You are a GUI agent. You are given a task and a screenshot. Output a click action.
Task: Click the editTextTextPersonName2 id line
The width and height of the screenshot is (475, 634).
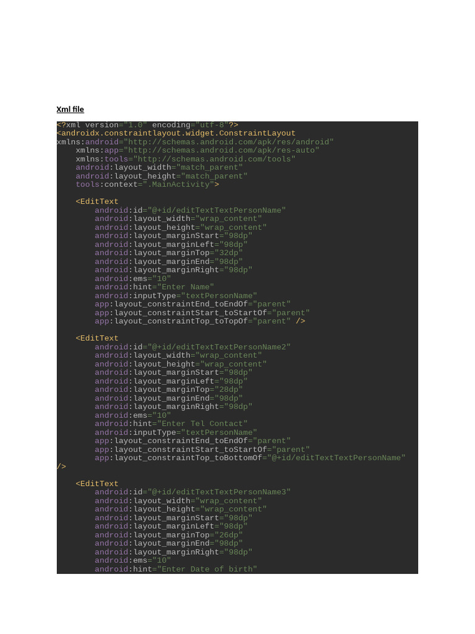pos(193,347)
